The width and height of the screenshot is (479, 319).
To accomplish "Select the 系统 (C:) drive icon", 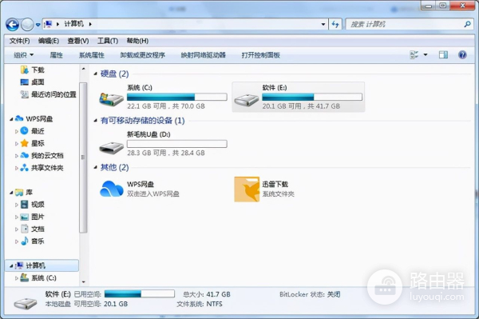I will 111,99.
